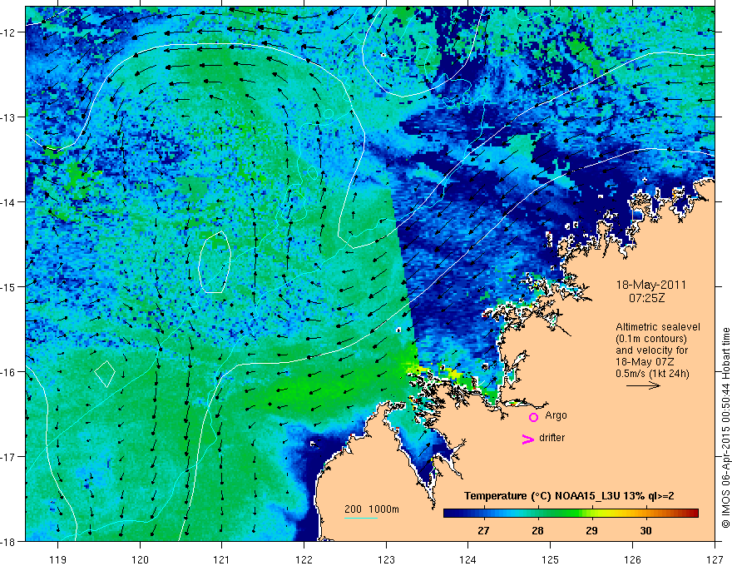Click the '121' longitude axis label
732x566 pixels.
click(222, 559)
